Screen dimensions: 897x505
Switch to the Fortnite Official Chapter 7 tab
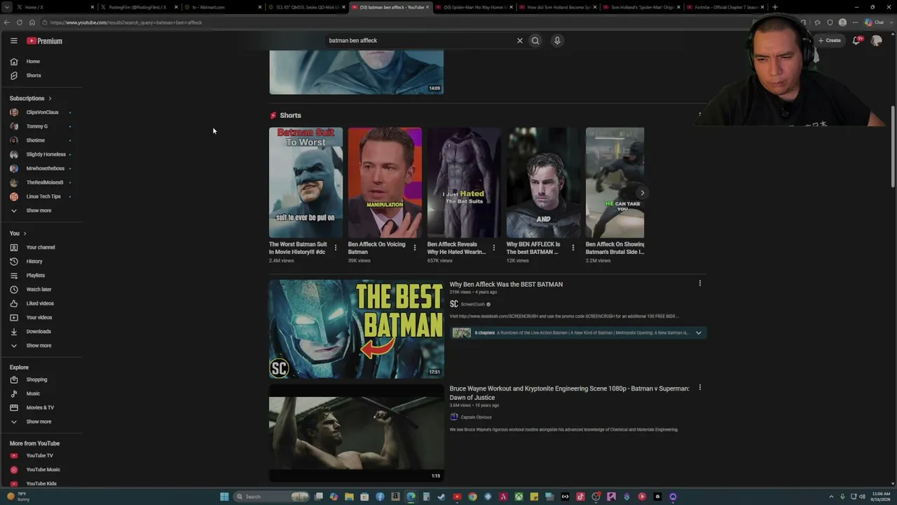tap(724, 7)
